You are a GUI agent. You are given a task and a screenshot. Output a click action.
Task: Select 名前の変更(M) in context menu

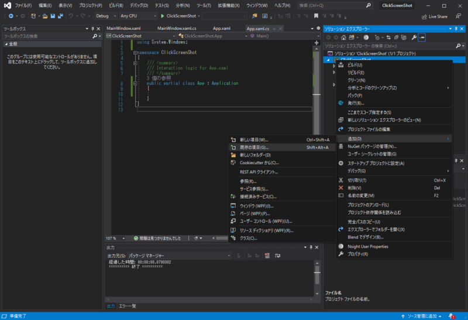(x=394, y=195)
